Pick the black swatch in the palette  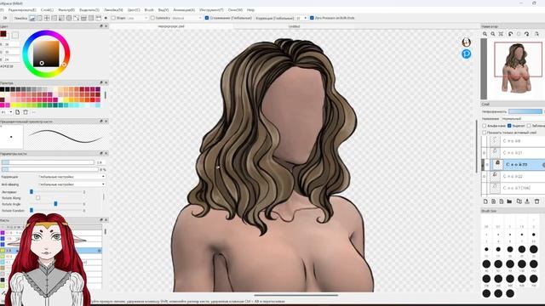click(3, 89)
